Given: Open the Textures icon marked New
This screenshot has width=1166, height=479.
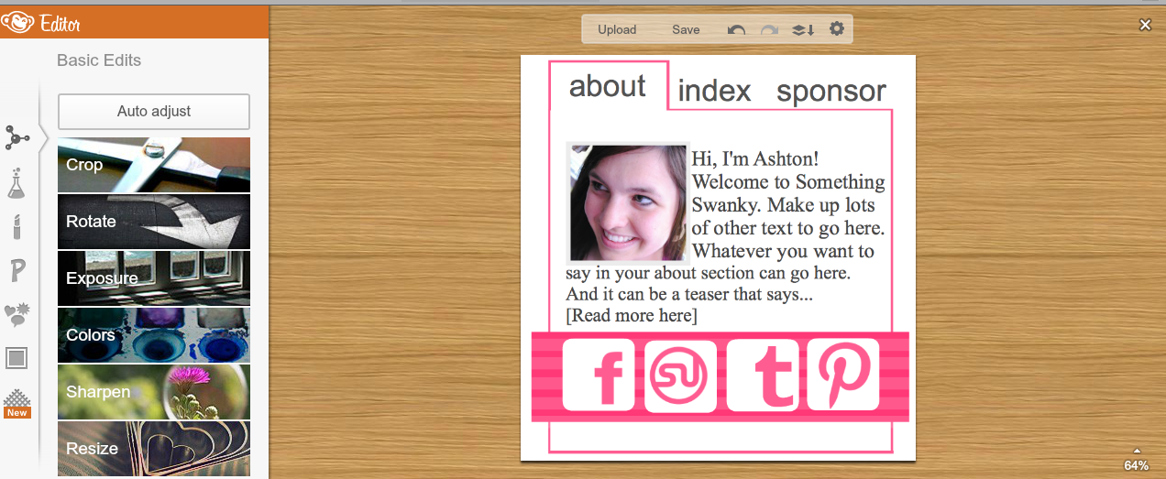Looking at the screenshot, I should (x=16, y=404).
